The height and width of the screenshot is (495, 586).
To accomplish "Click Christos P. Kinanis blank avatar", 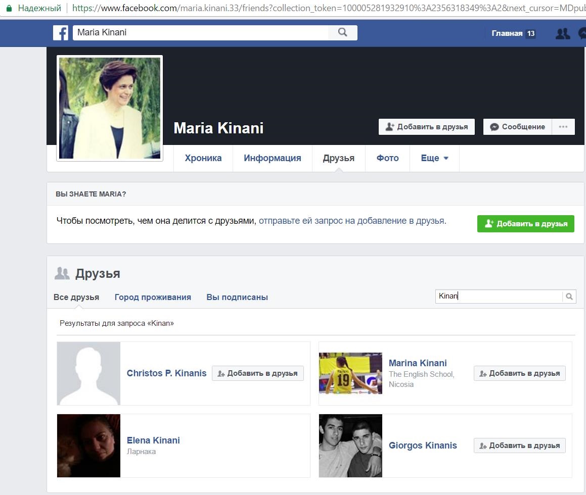I will point(88,373).
